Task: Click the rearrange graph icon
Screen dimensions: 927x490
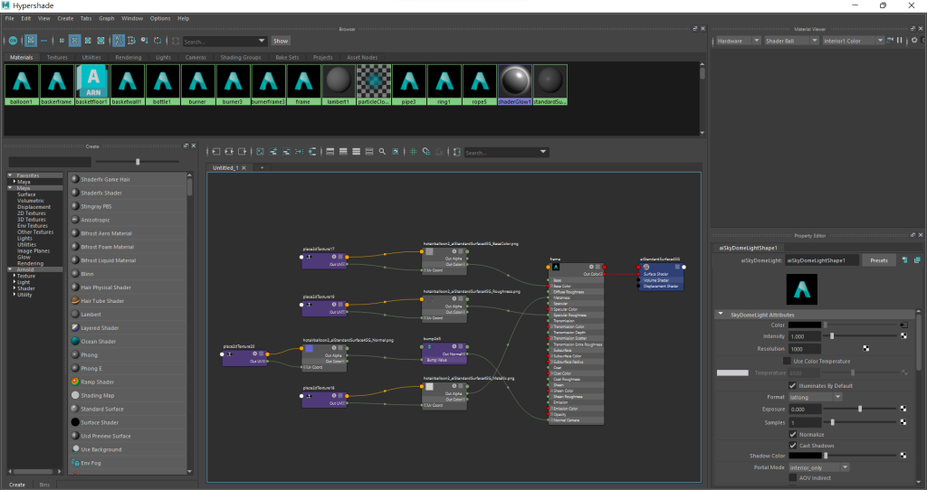Action: [x=299, y=152]
